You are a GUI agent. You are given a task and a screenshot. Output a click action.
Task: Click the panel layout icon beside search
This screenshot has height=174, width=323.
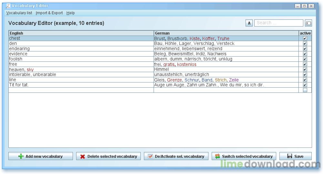(308, 23)
